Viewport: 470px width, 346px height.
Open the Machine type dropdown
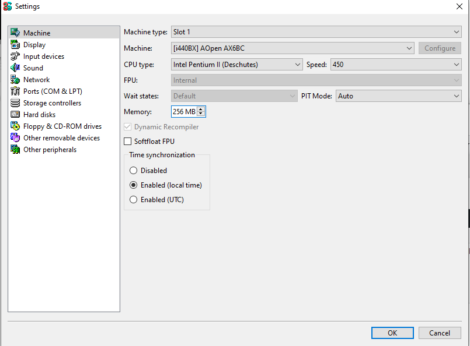click(x=316, y=31)
